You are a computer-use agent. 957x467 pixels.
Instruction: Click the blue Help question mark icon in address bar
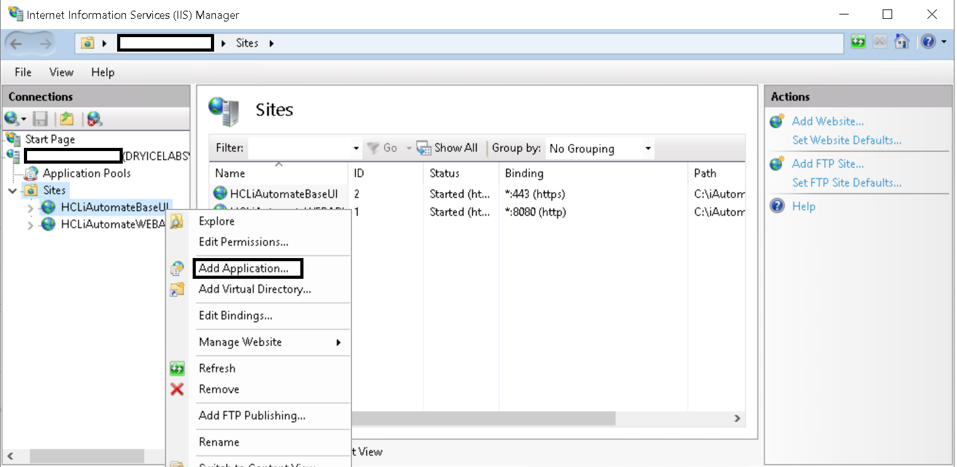[928, 42]
